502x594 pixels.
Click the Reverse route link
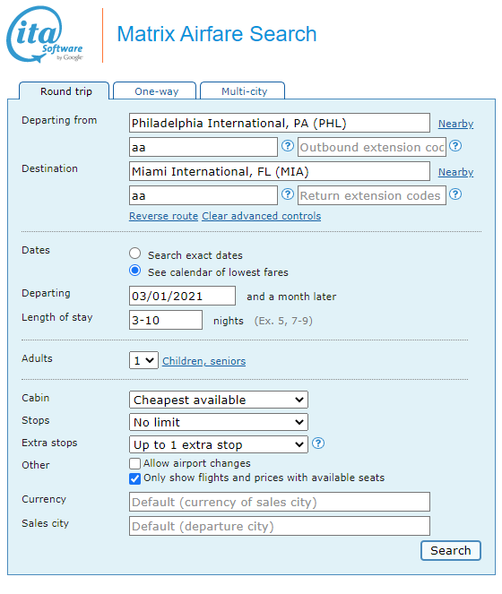[163, 216]
